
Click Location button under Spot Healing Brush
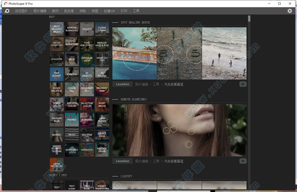[123, 84]
